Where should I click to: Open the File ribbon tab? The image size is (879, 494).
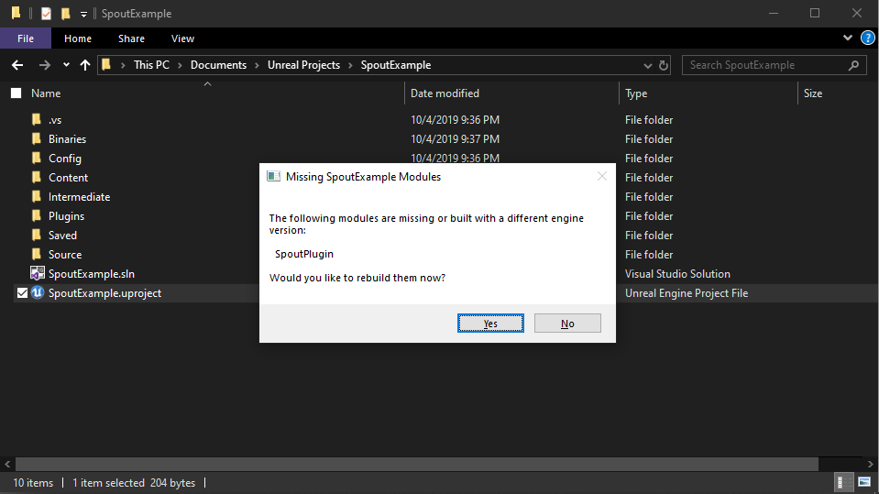[26, 38]
